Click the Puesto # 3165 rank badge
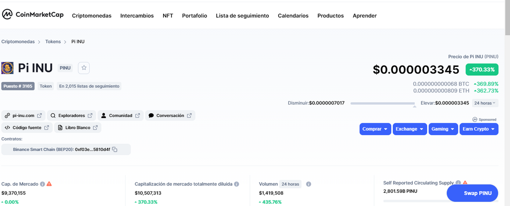Viewport: 510px width, 206px height. click(x=18, y=86)
